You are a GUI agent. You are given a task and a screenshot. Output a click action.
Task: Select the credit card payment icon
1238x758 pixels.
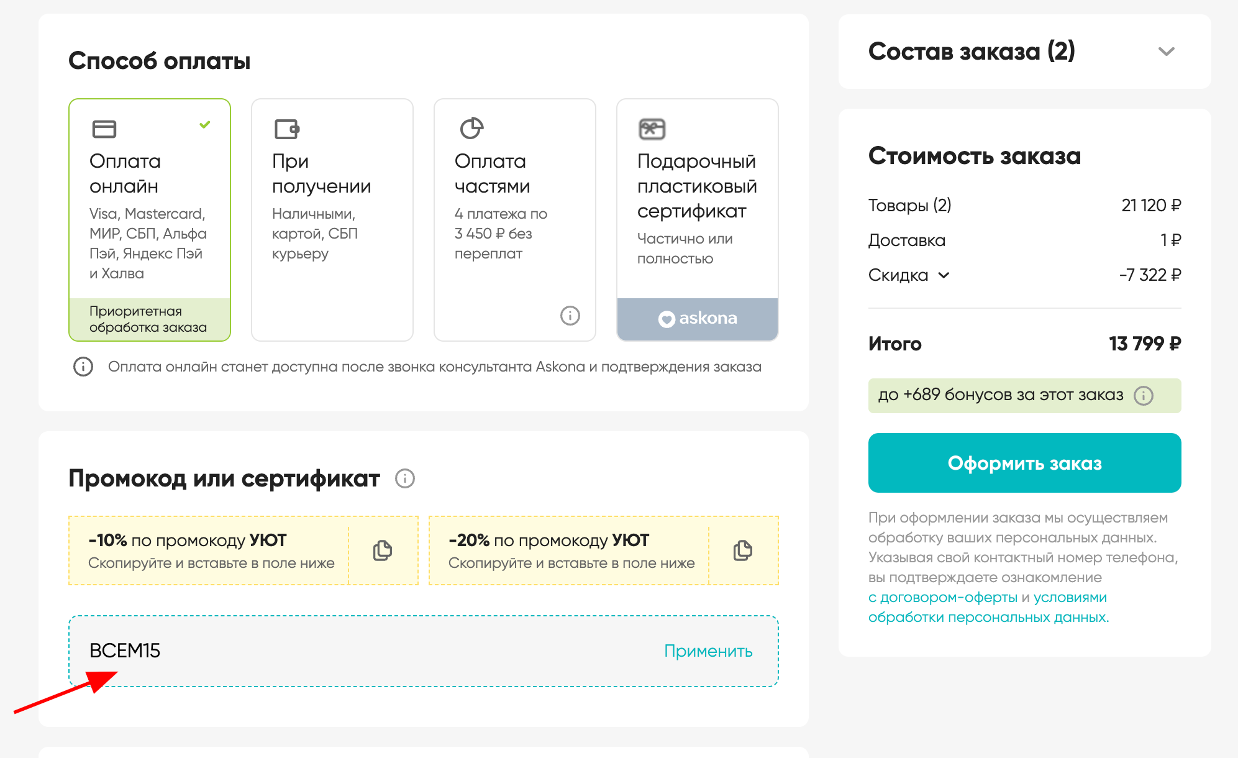(104, 129)
